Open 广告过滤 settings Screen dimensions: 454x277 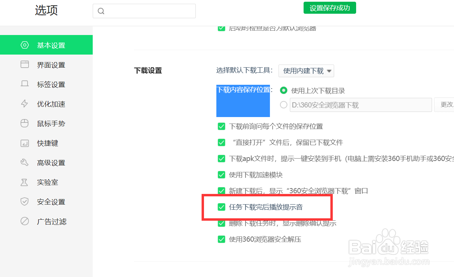[46, 221]
